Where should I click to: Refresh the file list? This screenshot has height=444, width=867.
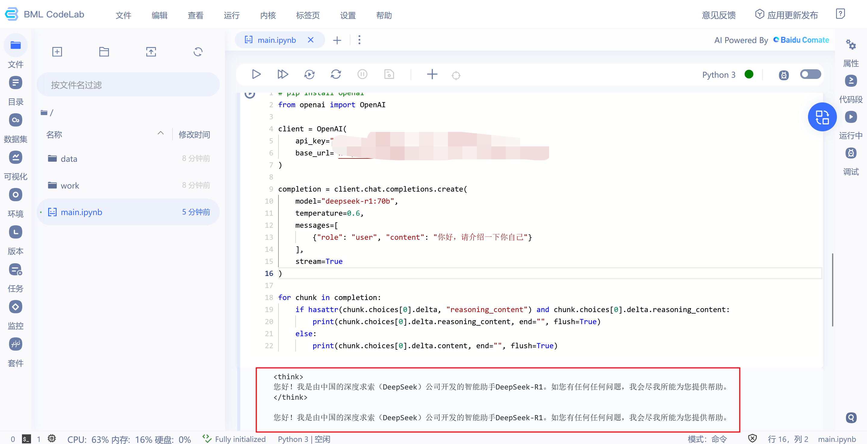click(x=198, y=52)
